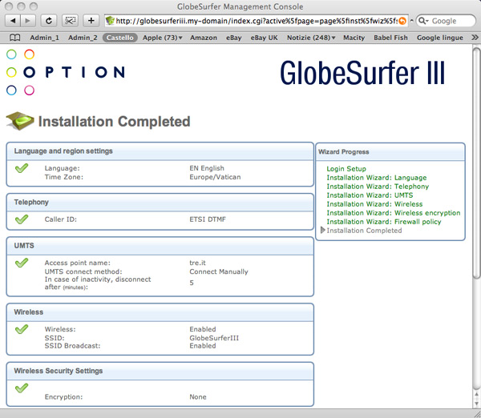
Task: Click the 'Language and region settings' header
Action: pyautogui.click(x=160, y=151)
